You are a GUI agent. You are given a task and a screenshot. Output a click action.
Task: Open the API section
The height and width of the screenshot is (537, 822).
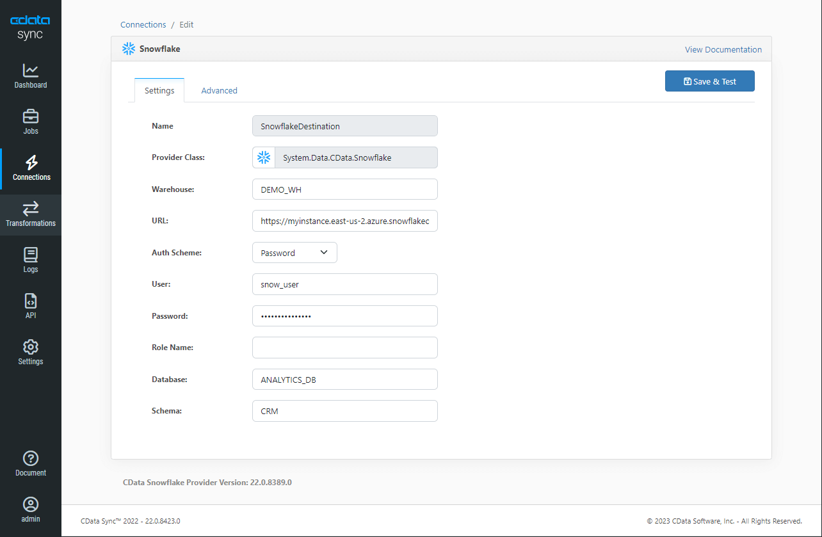(30, 306)
